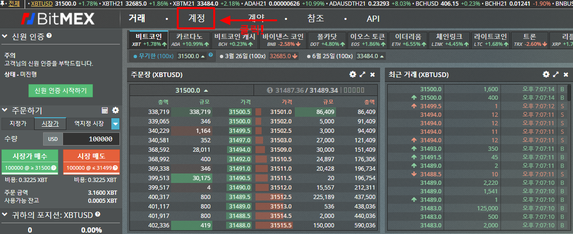
Task: Switch to the 라이트코인 LTC tab
Action: [490, 40]
